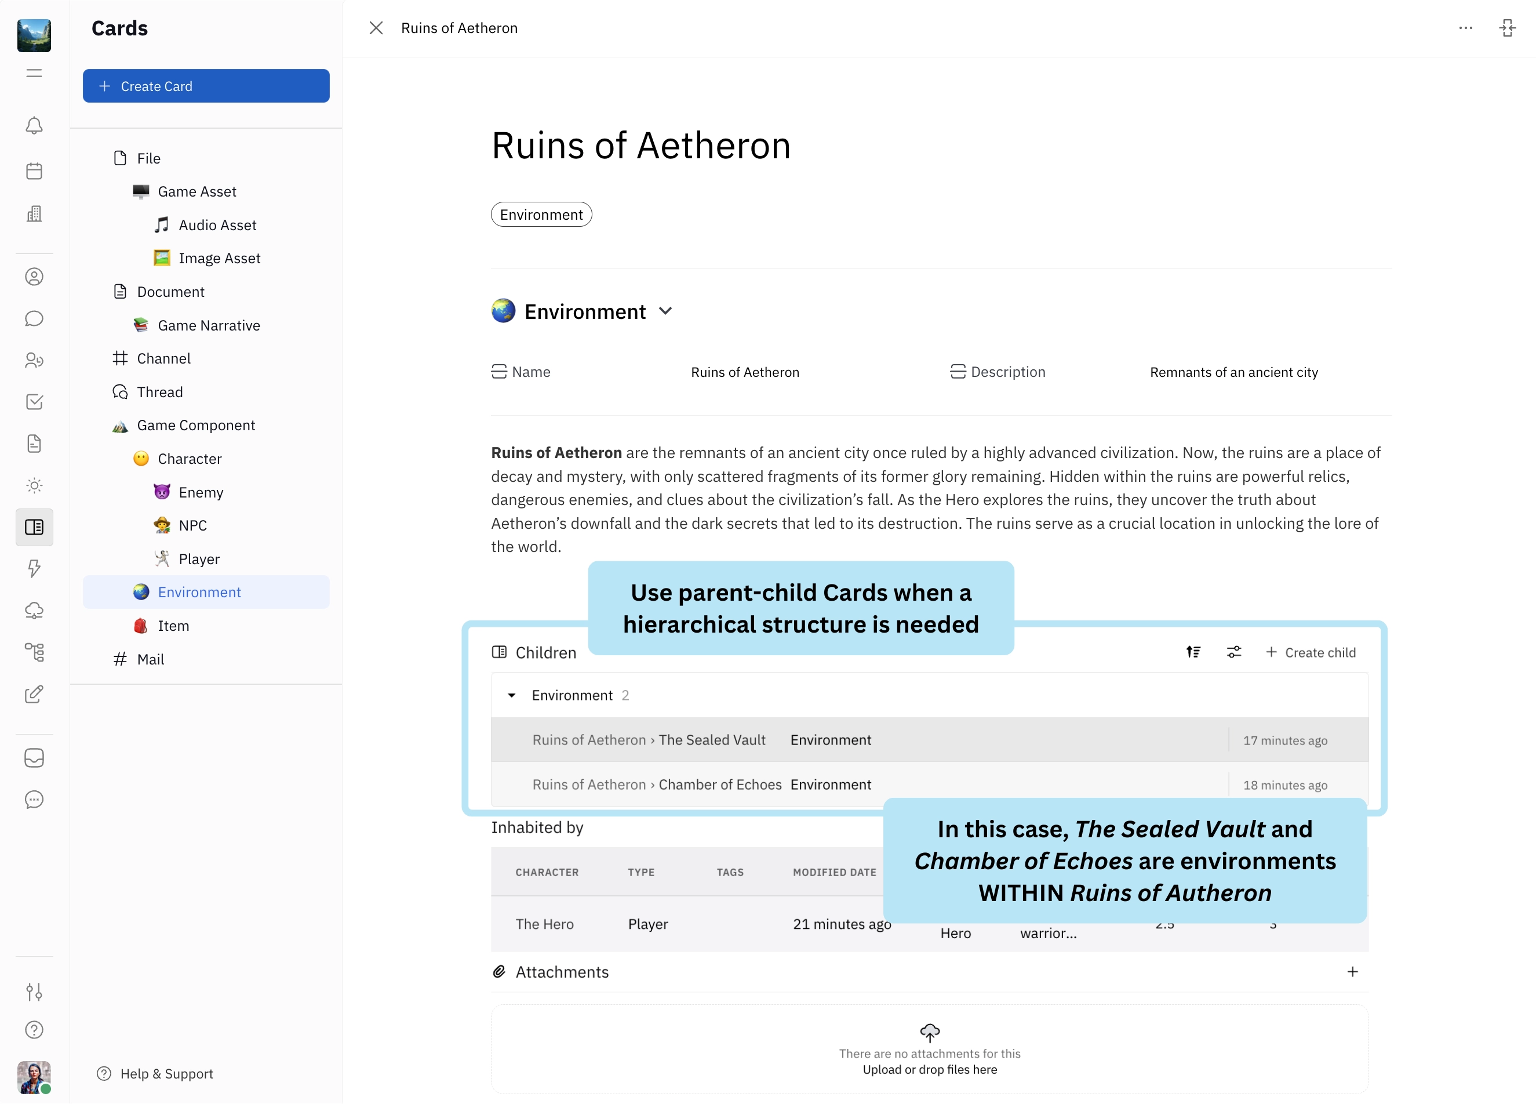Collapse the Environment group in Children list

[512, 695]
